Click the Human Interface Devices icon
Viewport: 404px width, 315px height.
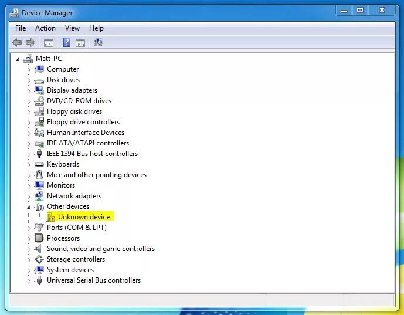point(39,133)
